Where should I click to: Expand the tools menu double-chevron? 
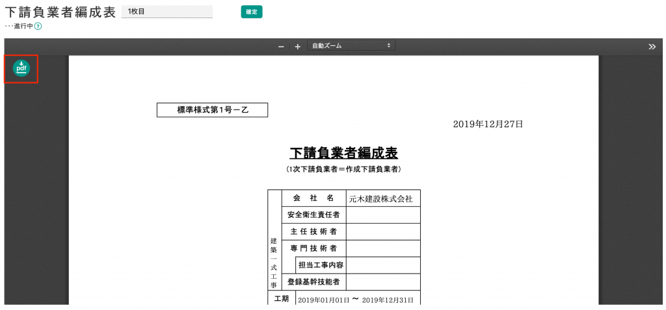pyautogui.click(x=652, y=46)
